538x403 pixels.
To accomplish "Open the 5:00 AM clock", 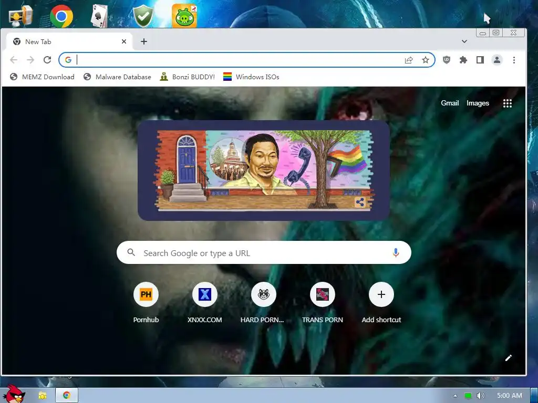I will click(510, 396).
